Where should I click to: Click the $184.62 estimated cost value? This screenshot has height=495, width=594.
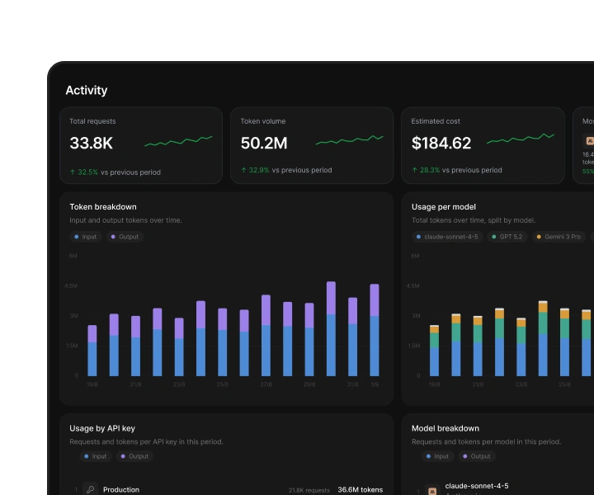point(441,144)
